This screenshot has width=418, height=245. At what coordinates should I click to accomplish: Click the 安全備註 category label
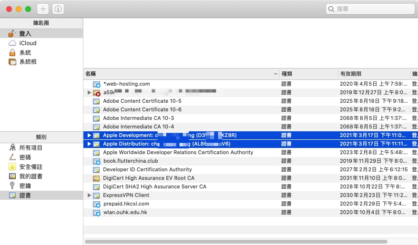(31, 167)
